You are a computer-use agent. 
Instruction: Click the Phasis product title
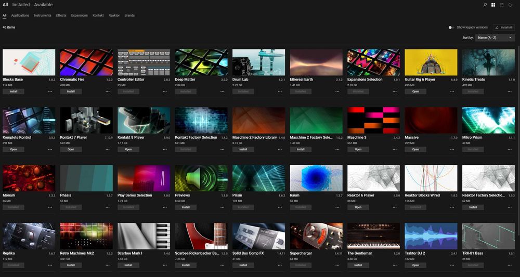[x=66, y=195]
